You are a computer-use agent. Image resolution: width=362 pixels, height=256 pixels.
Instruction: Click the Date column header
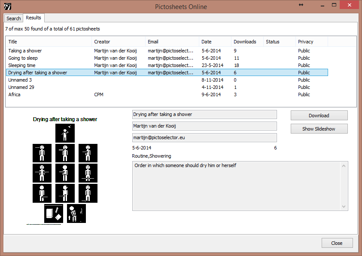(x=207, y=42)
